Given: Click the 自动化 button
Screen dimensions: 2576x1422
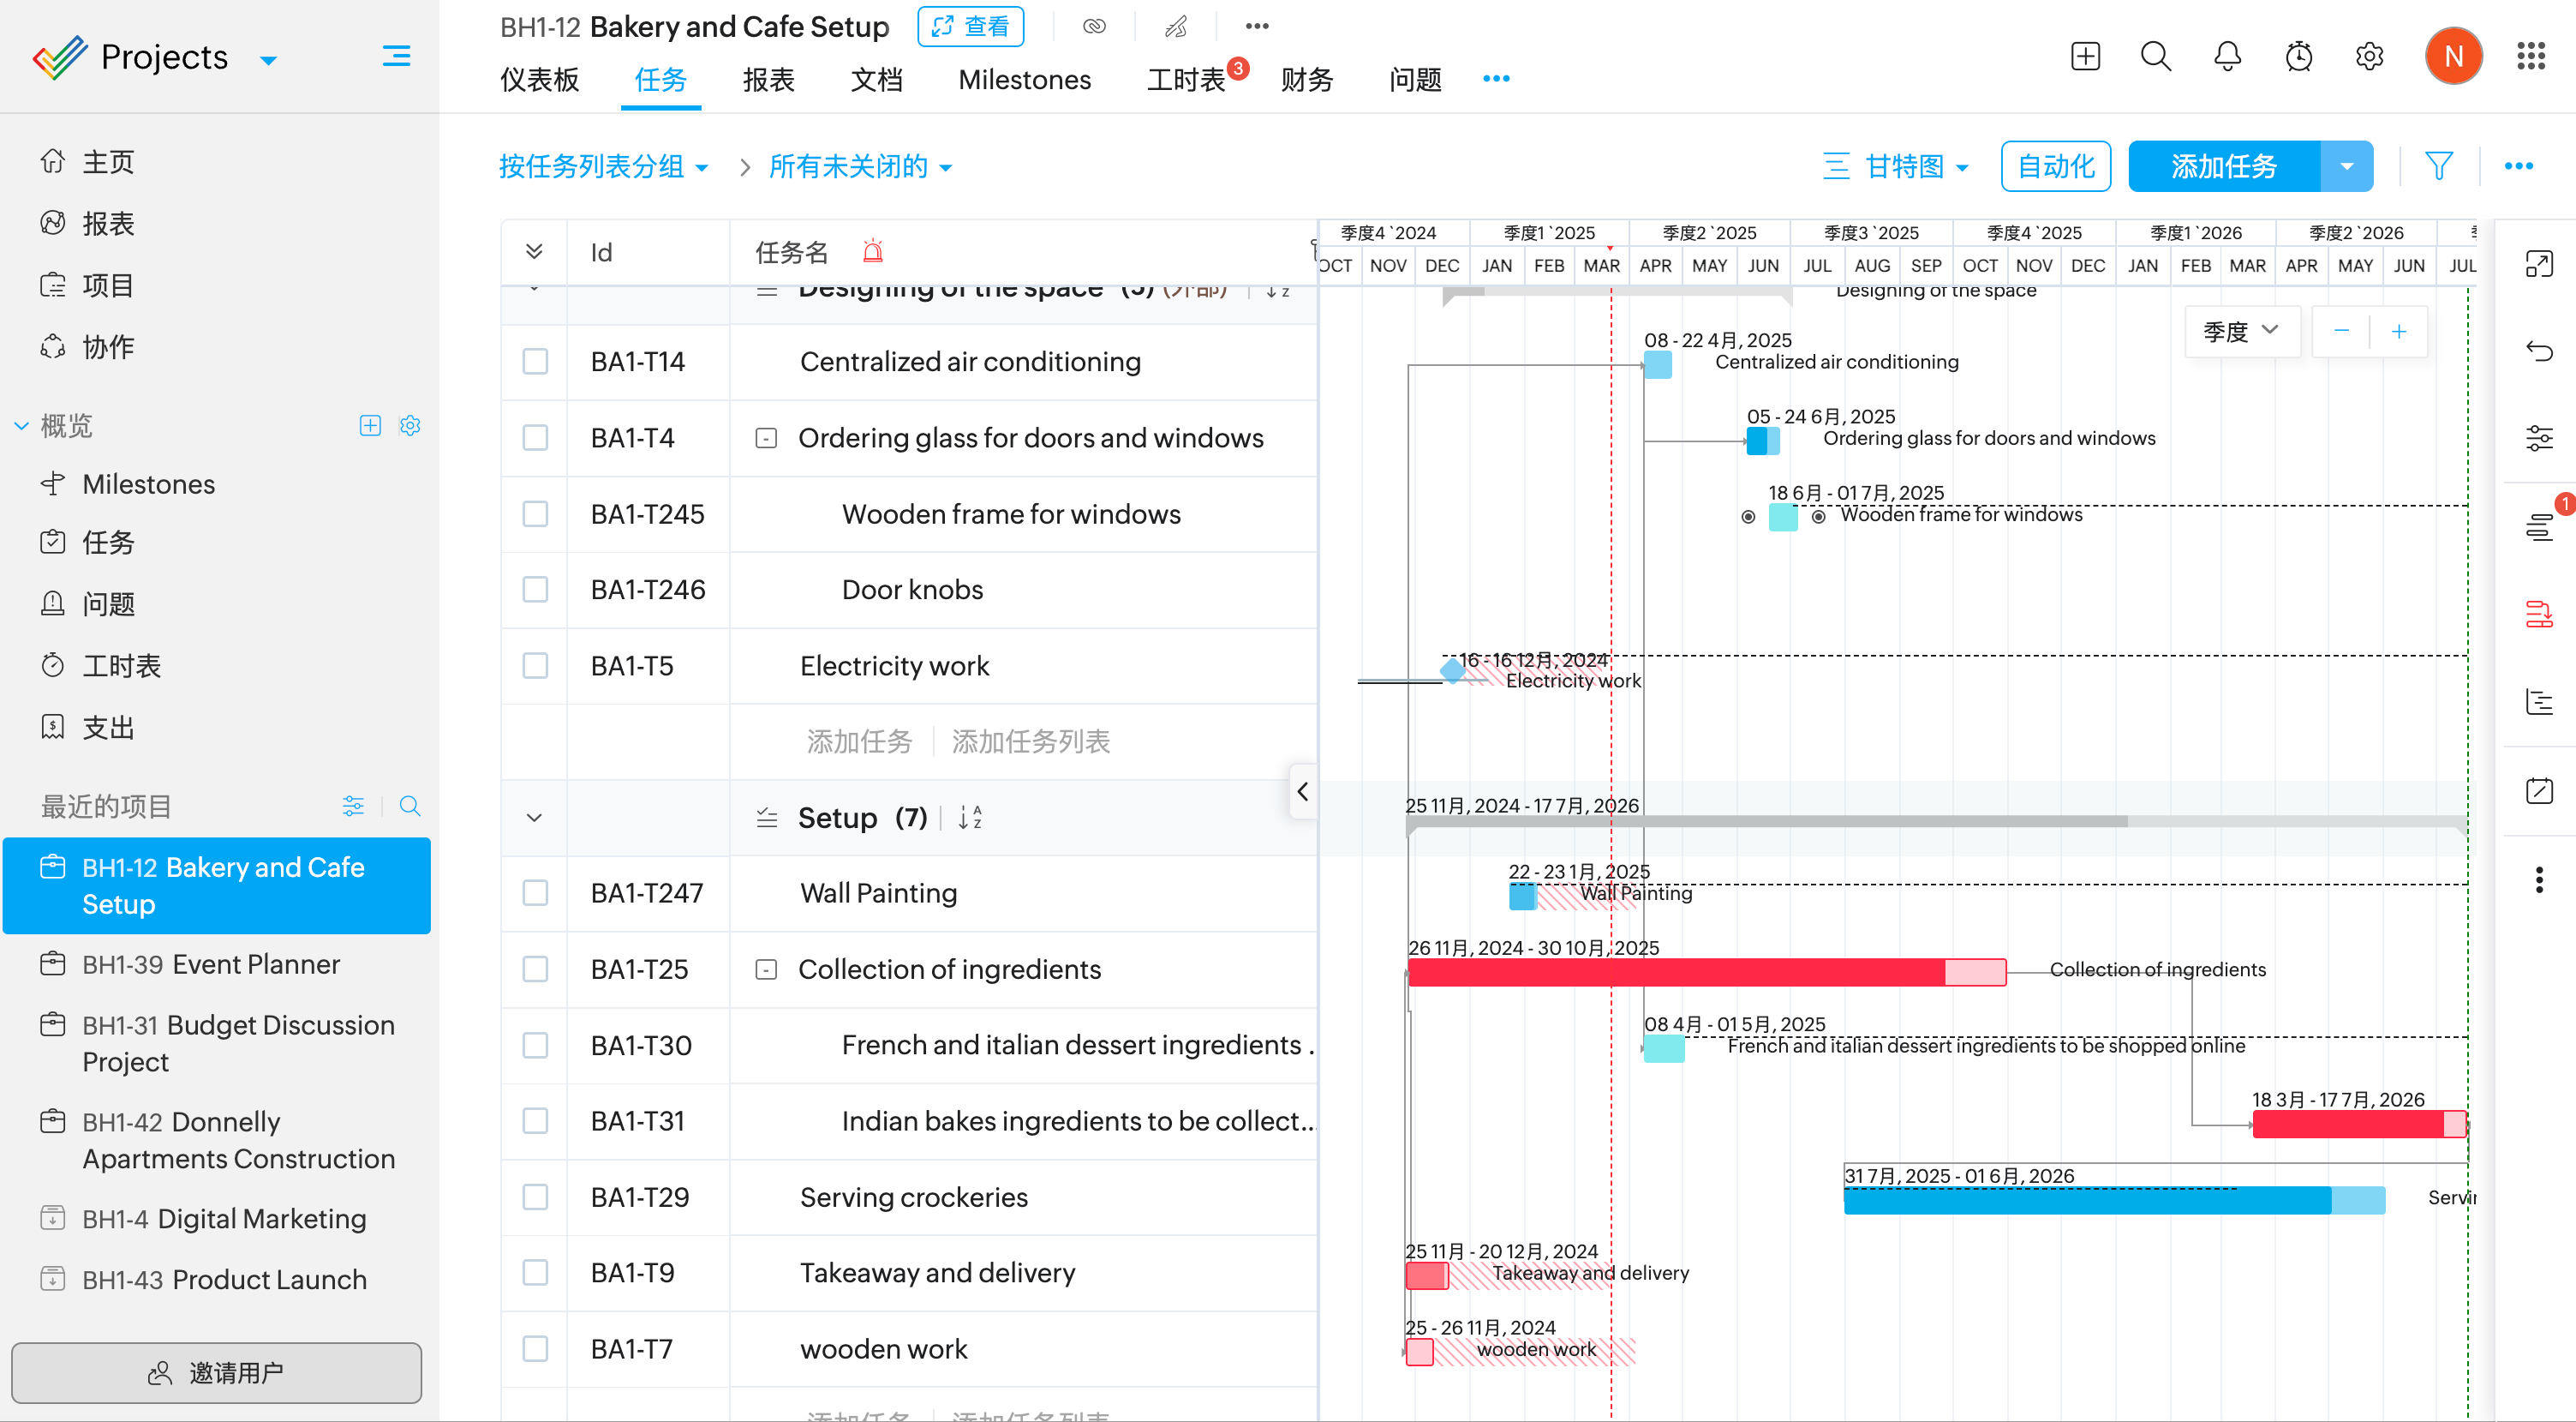Looking at the screenshot, I should [x=2055, y=166].
